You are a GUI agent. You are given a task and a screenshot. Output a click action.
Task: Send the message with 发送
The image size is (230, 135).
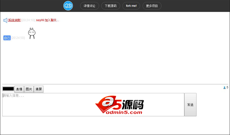(190, 105)
